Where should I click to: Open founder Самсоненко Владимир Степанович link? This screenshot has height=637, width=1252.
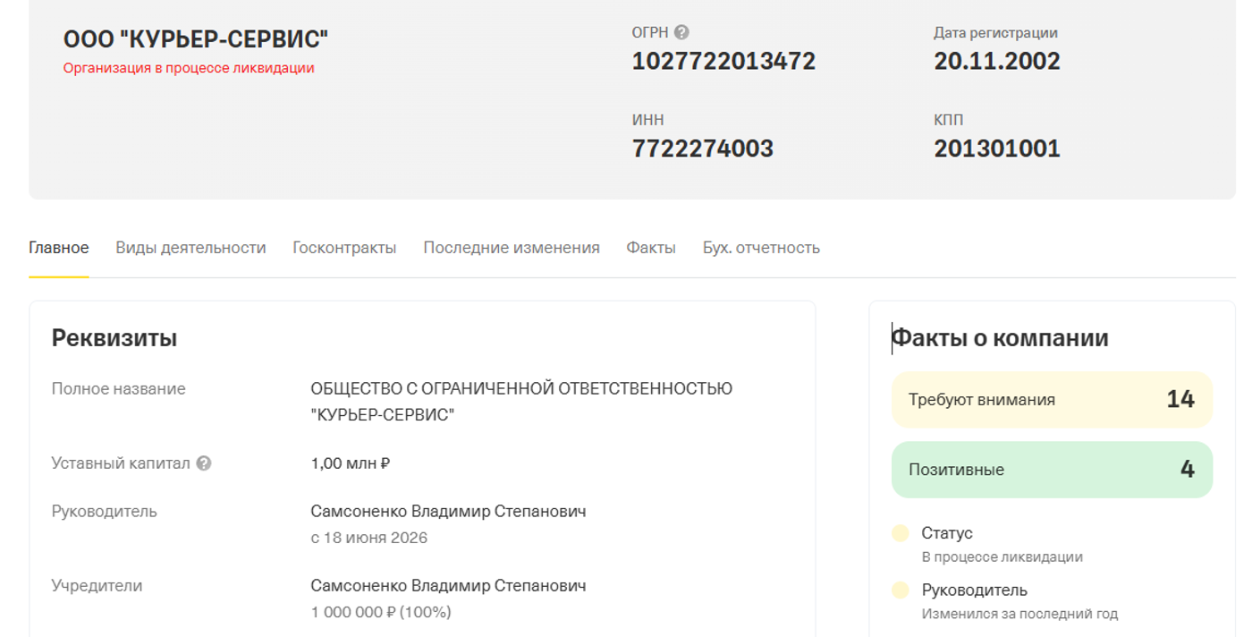pos(448,586)
